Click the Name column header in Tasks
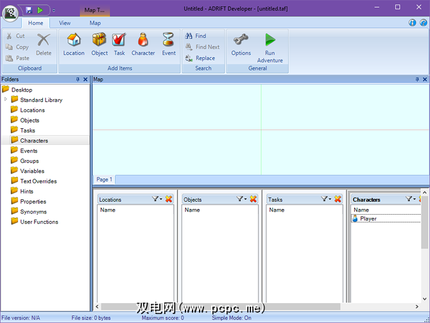The image size is (430, 323). click(x=277, y=210)
